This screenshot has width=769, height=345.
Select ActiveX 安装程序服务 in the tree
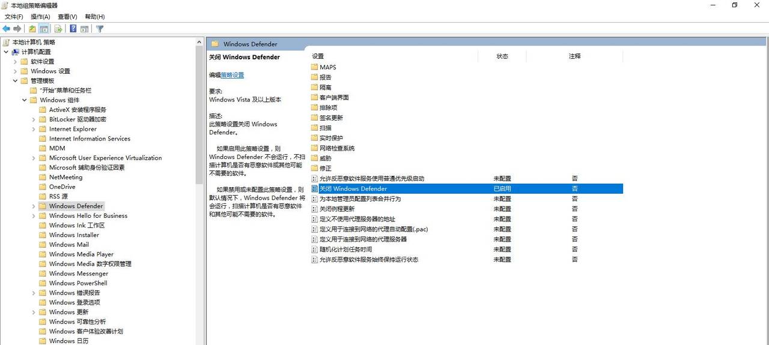78,110
